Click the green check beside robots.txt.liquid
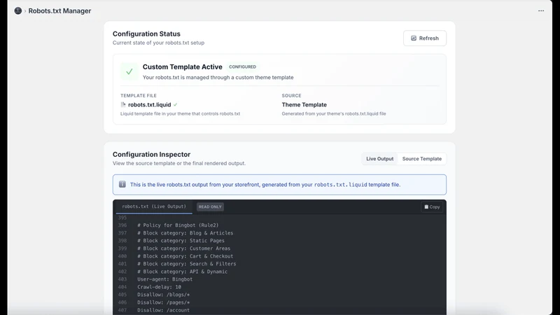This screenshot has height=315, width=560. [x=176, y=104]
